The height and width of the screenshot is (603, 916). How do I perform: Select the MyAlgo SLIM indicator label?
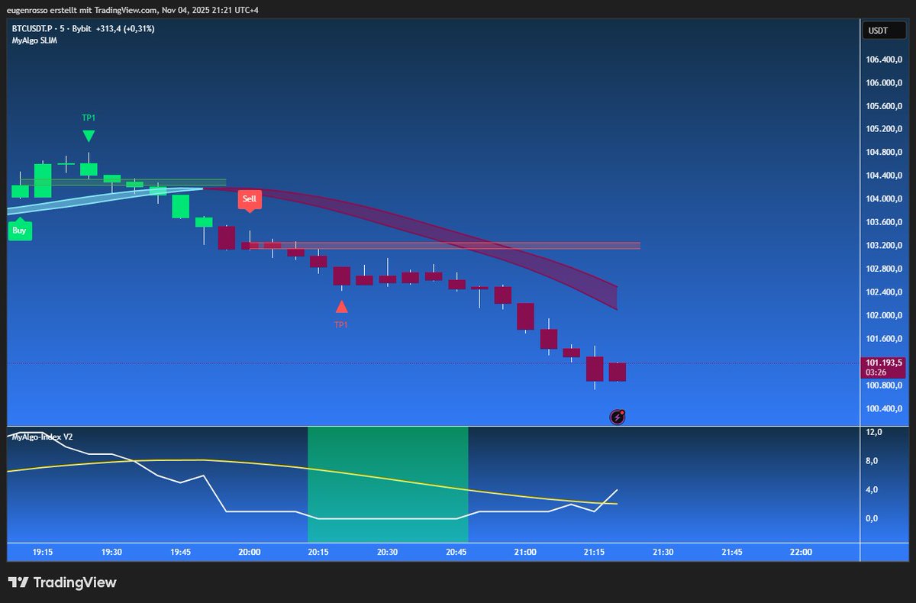tap(34, 40)
